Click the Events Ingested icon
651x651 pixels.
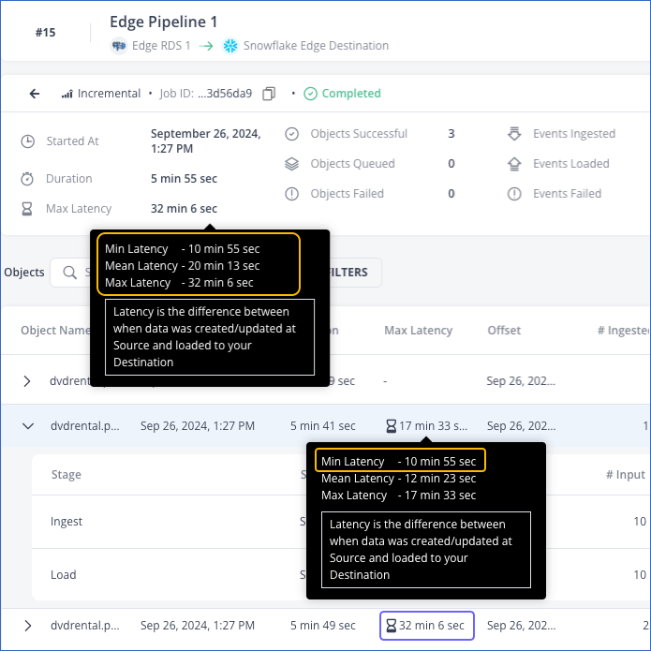coord(514,134)
